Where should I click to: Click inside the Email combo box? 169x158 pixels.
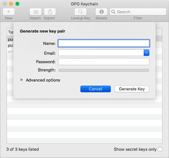[101, 53]
